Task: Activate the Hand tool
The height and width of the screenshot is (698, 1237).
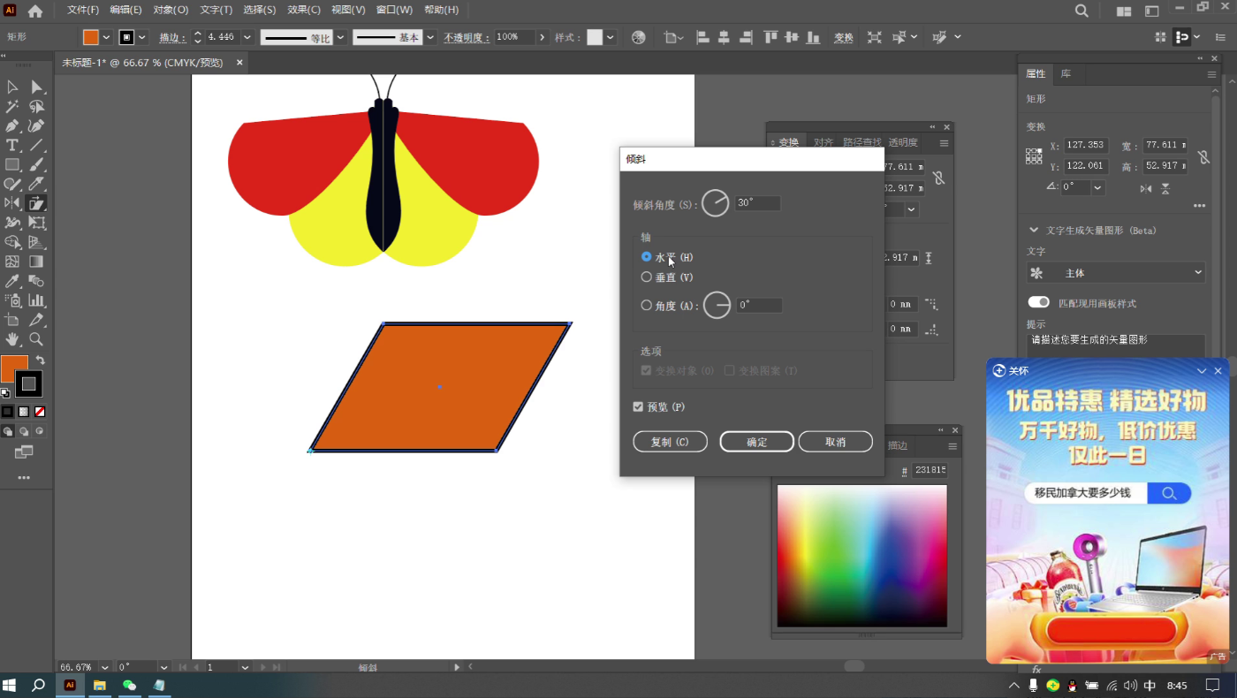Action: 12,339
